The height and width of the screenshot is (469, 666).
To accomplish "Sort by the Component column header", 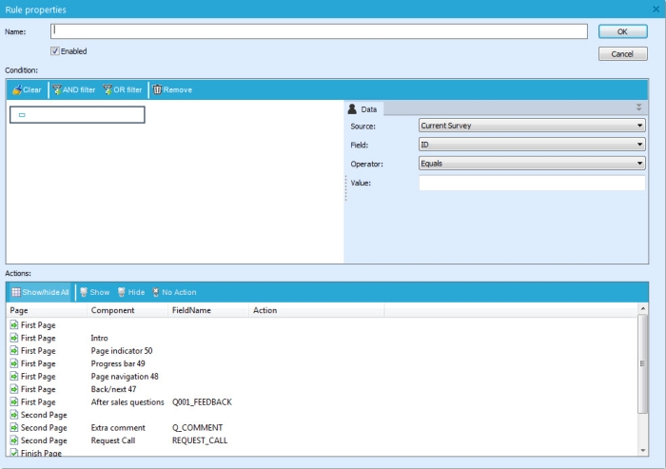I will pyautogui.click(x=112, y=310).
